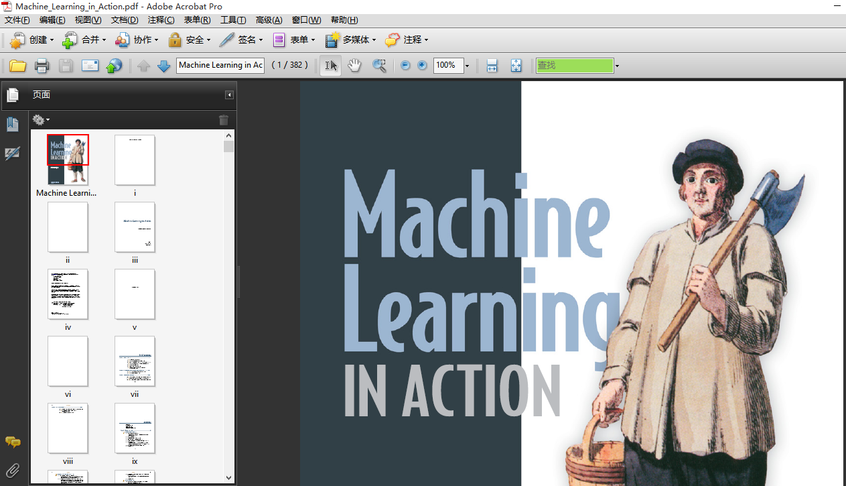Screen dimensions: 846x486
Task: Zoom out with the minus button
Action: coord(405,66)
